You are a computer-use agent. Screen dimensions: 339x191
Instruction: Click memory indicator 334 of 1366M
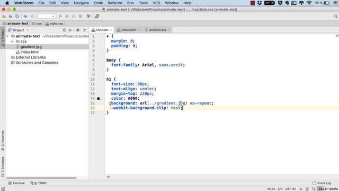tap(328, 189)
